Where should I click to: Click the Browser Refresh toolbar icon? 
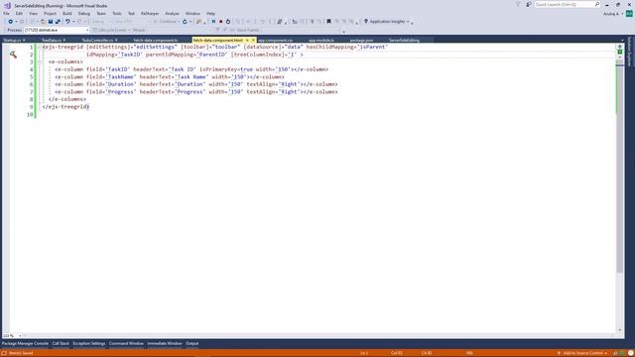[x=185, y=22]
